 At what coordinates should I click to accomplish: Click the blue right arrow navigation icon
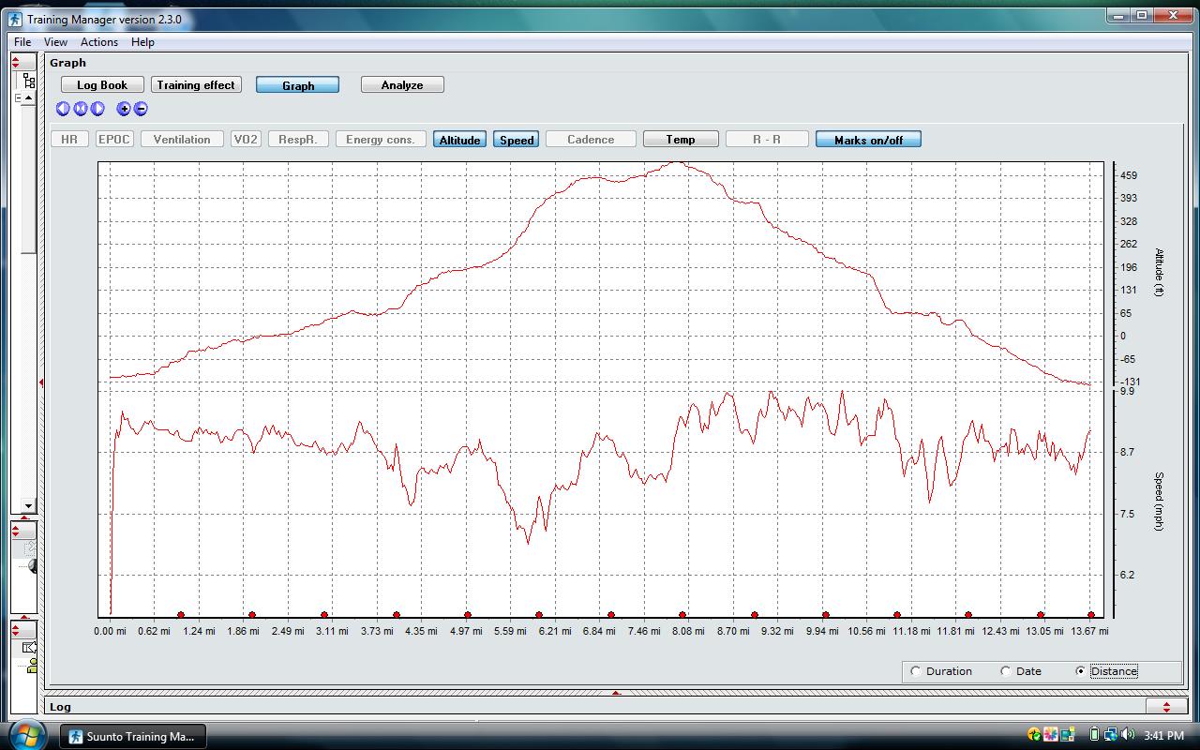(x=97, y=109)
